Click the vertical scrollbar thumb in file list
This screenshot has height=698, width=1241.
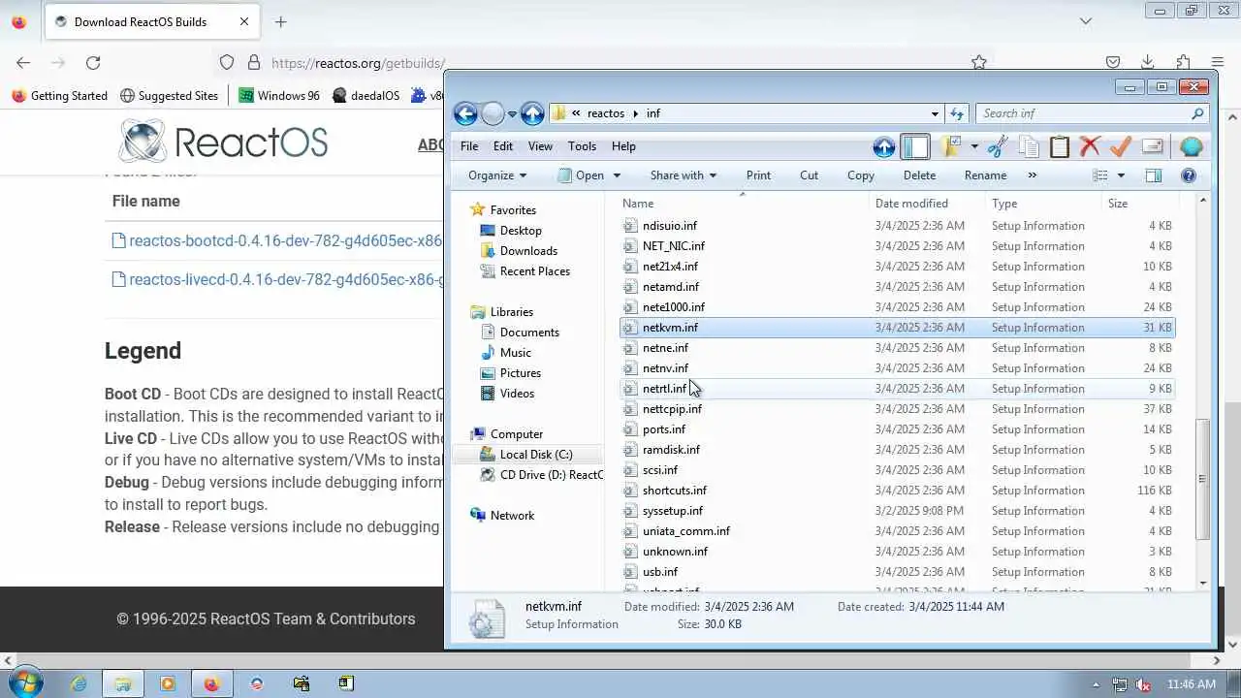1203,479
